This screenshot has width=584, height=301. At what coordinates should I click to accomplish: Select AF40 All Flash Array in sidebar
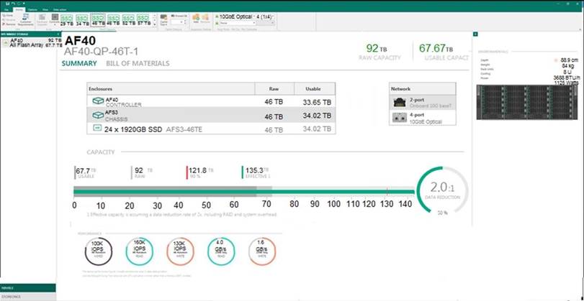[29, 42]
